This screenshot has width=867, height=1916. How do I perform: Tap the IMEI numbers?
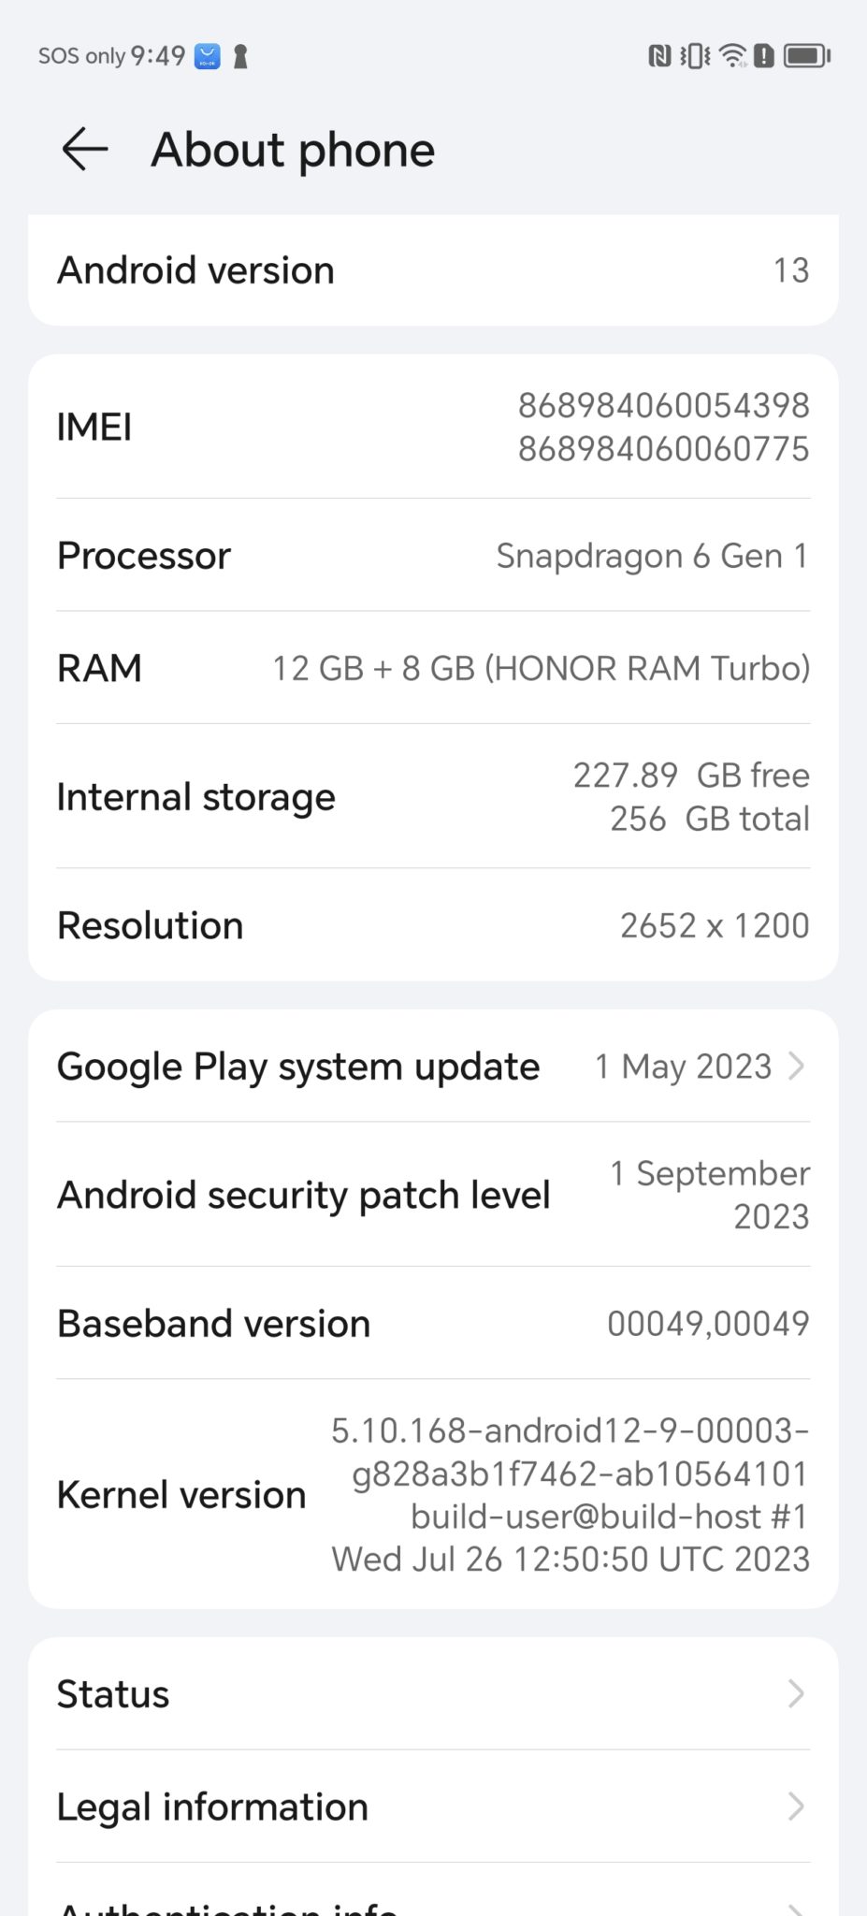click(x=663, y=427)
